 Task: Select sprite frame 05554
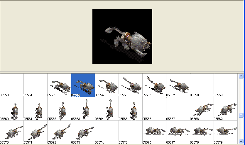point(107,85)
